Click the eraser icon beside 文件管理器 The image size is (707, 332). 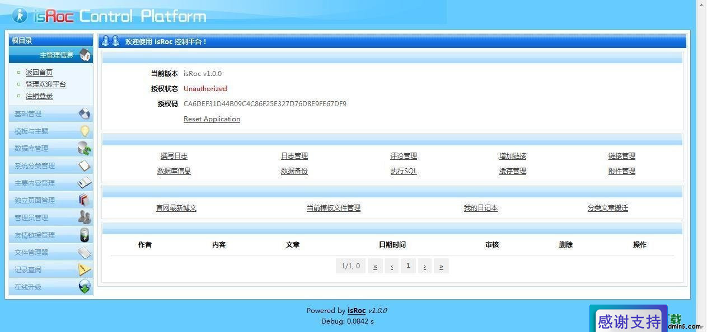85,252
